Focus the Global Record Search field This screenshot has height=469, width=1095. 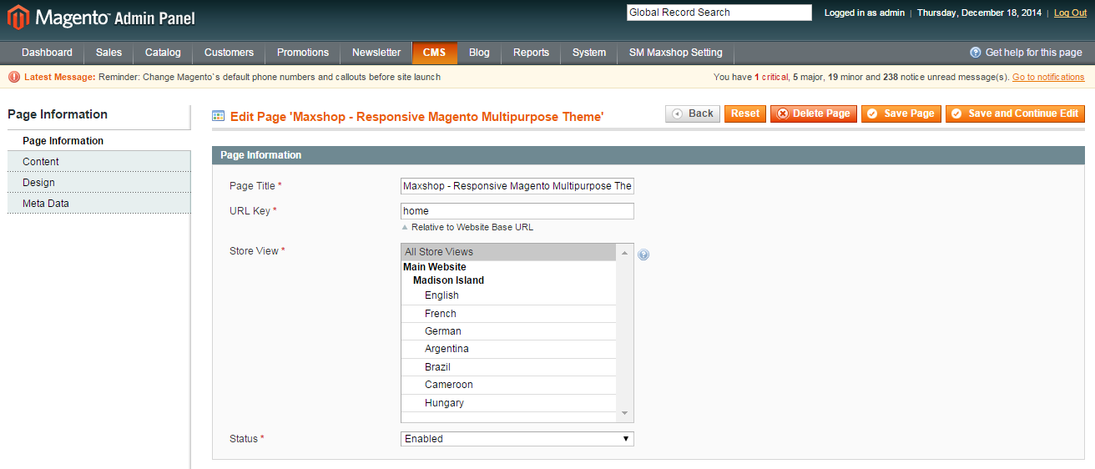tap(719, 13)
